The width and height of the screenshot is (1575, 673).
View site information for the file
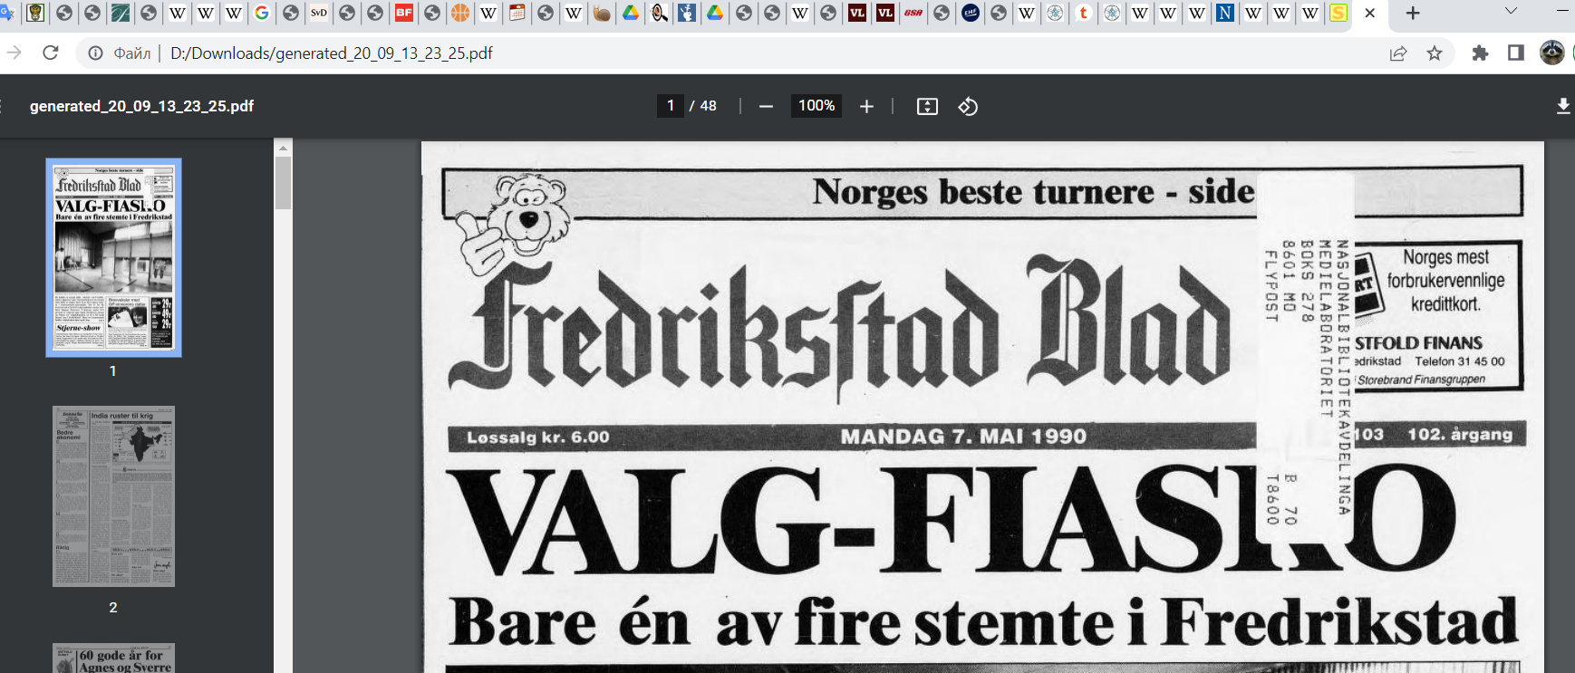95,53
